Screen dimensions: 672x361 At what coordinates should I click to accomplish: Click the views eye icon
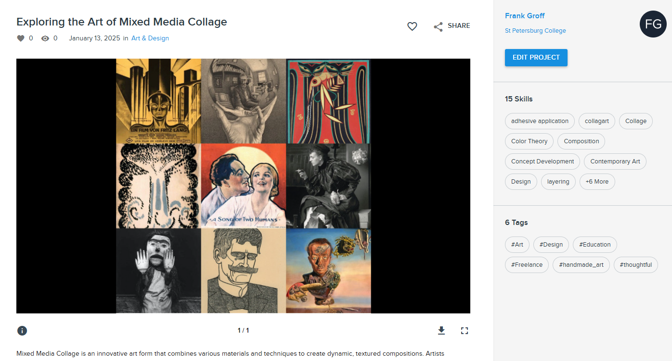tap(45, 38)
